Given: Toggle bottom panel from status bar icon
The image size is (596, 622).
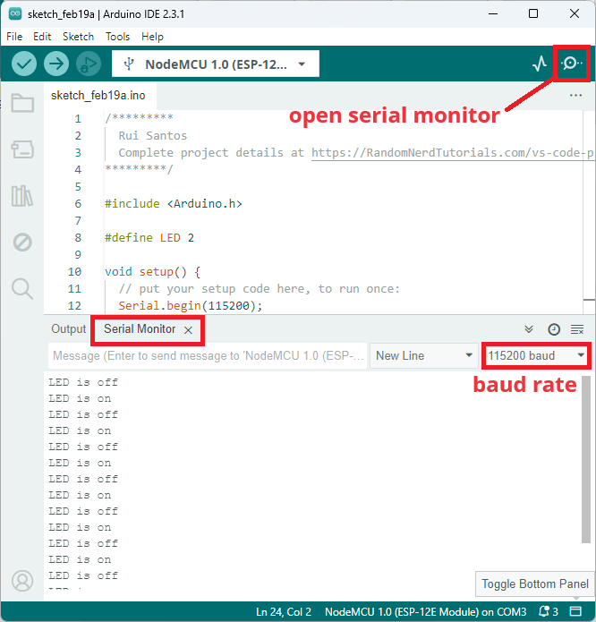Looking at the screenshot, I should coord(575,611).
